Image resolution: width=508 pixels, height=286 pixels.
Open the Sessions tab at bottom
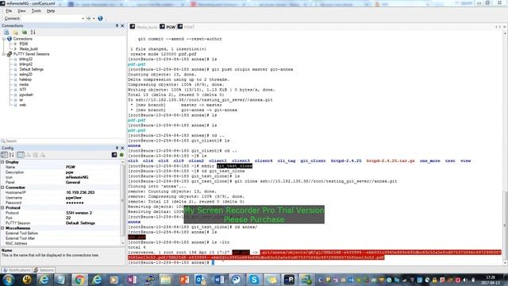(x=44, y=270)
